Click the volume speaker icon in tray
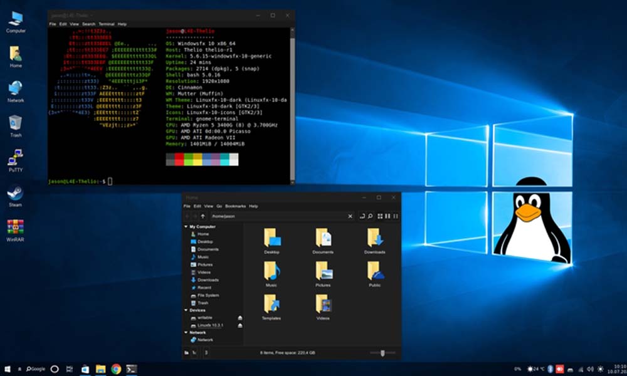Image resolution: width=627 pixels, height=376 pixels. point(590,369)
